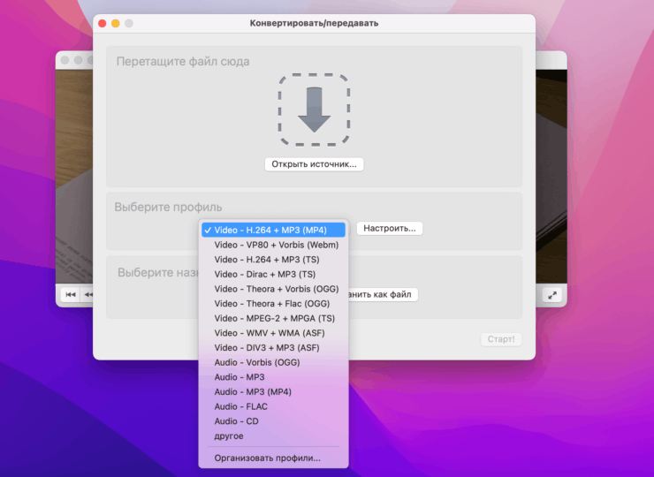Click previous track in background player window
Viewport: 654px width, 477px height.
pyautogui.click(x=71, y=295)
